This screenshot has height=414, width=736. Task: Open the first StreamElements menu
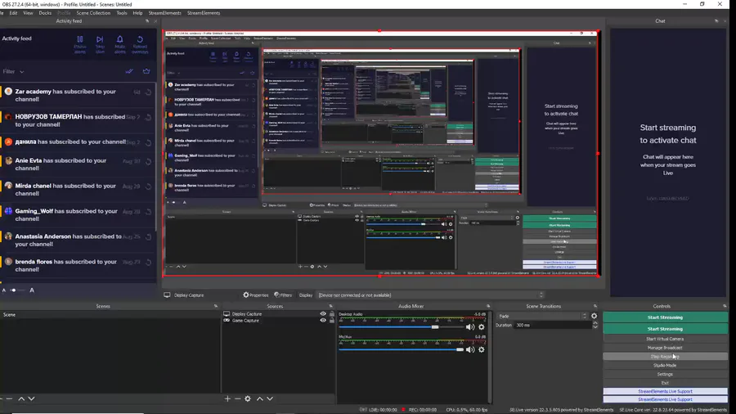point(164,13)
